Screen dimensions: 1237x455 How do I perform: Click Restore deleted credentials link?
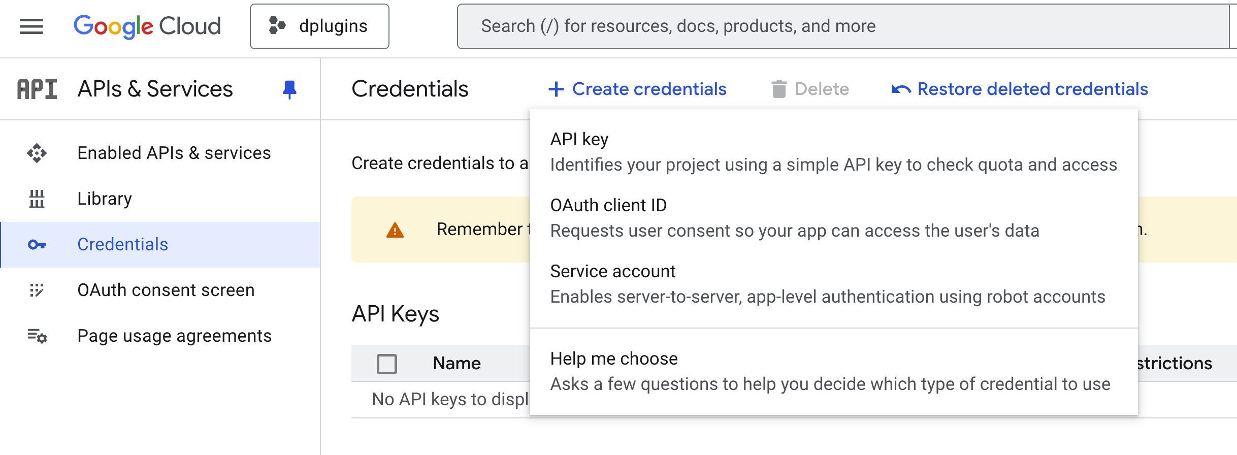click(1020, 89)
